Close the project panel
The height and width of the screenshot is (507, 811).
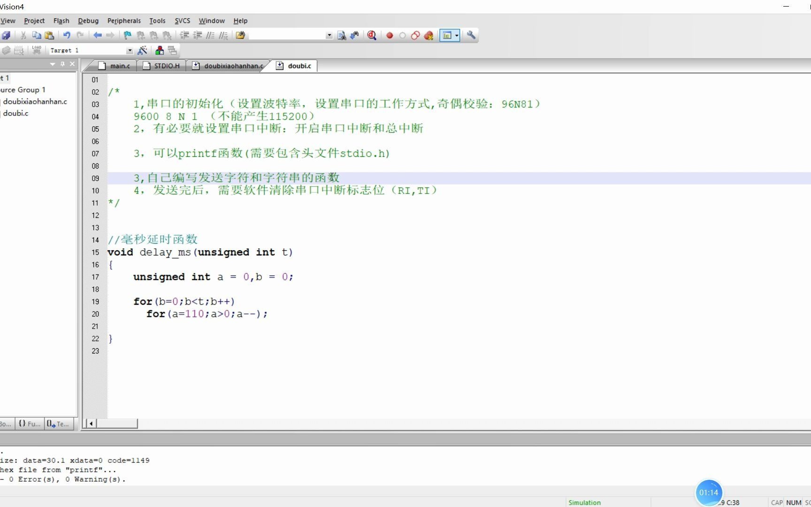coord(72,64)
